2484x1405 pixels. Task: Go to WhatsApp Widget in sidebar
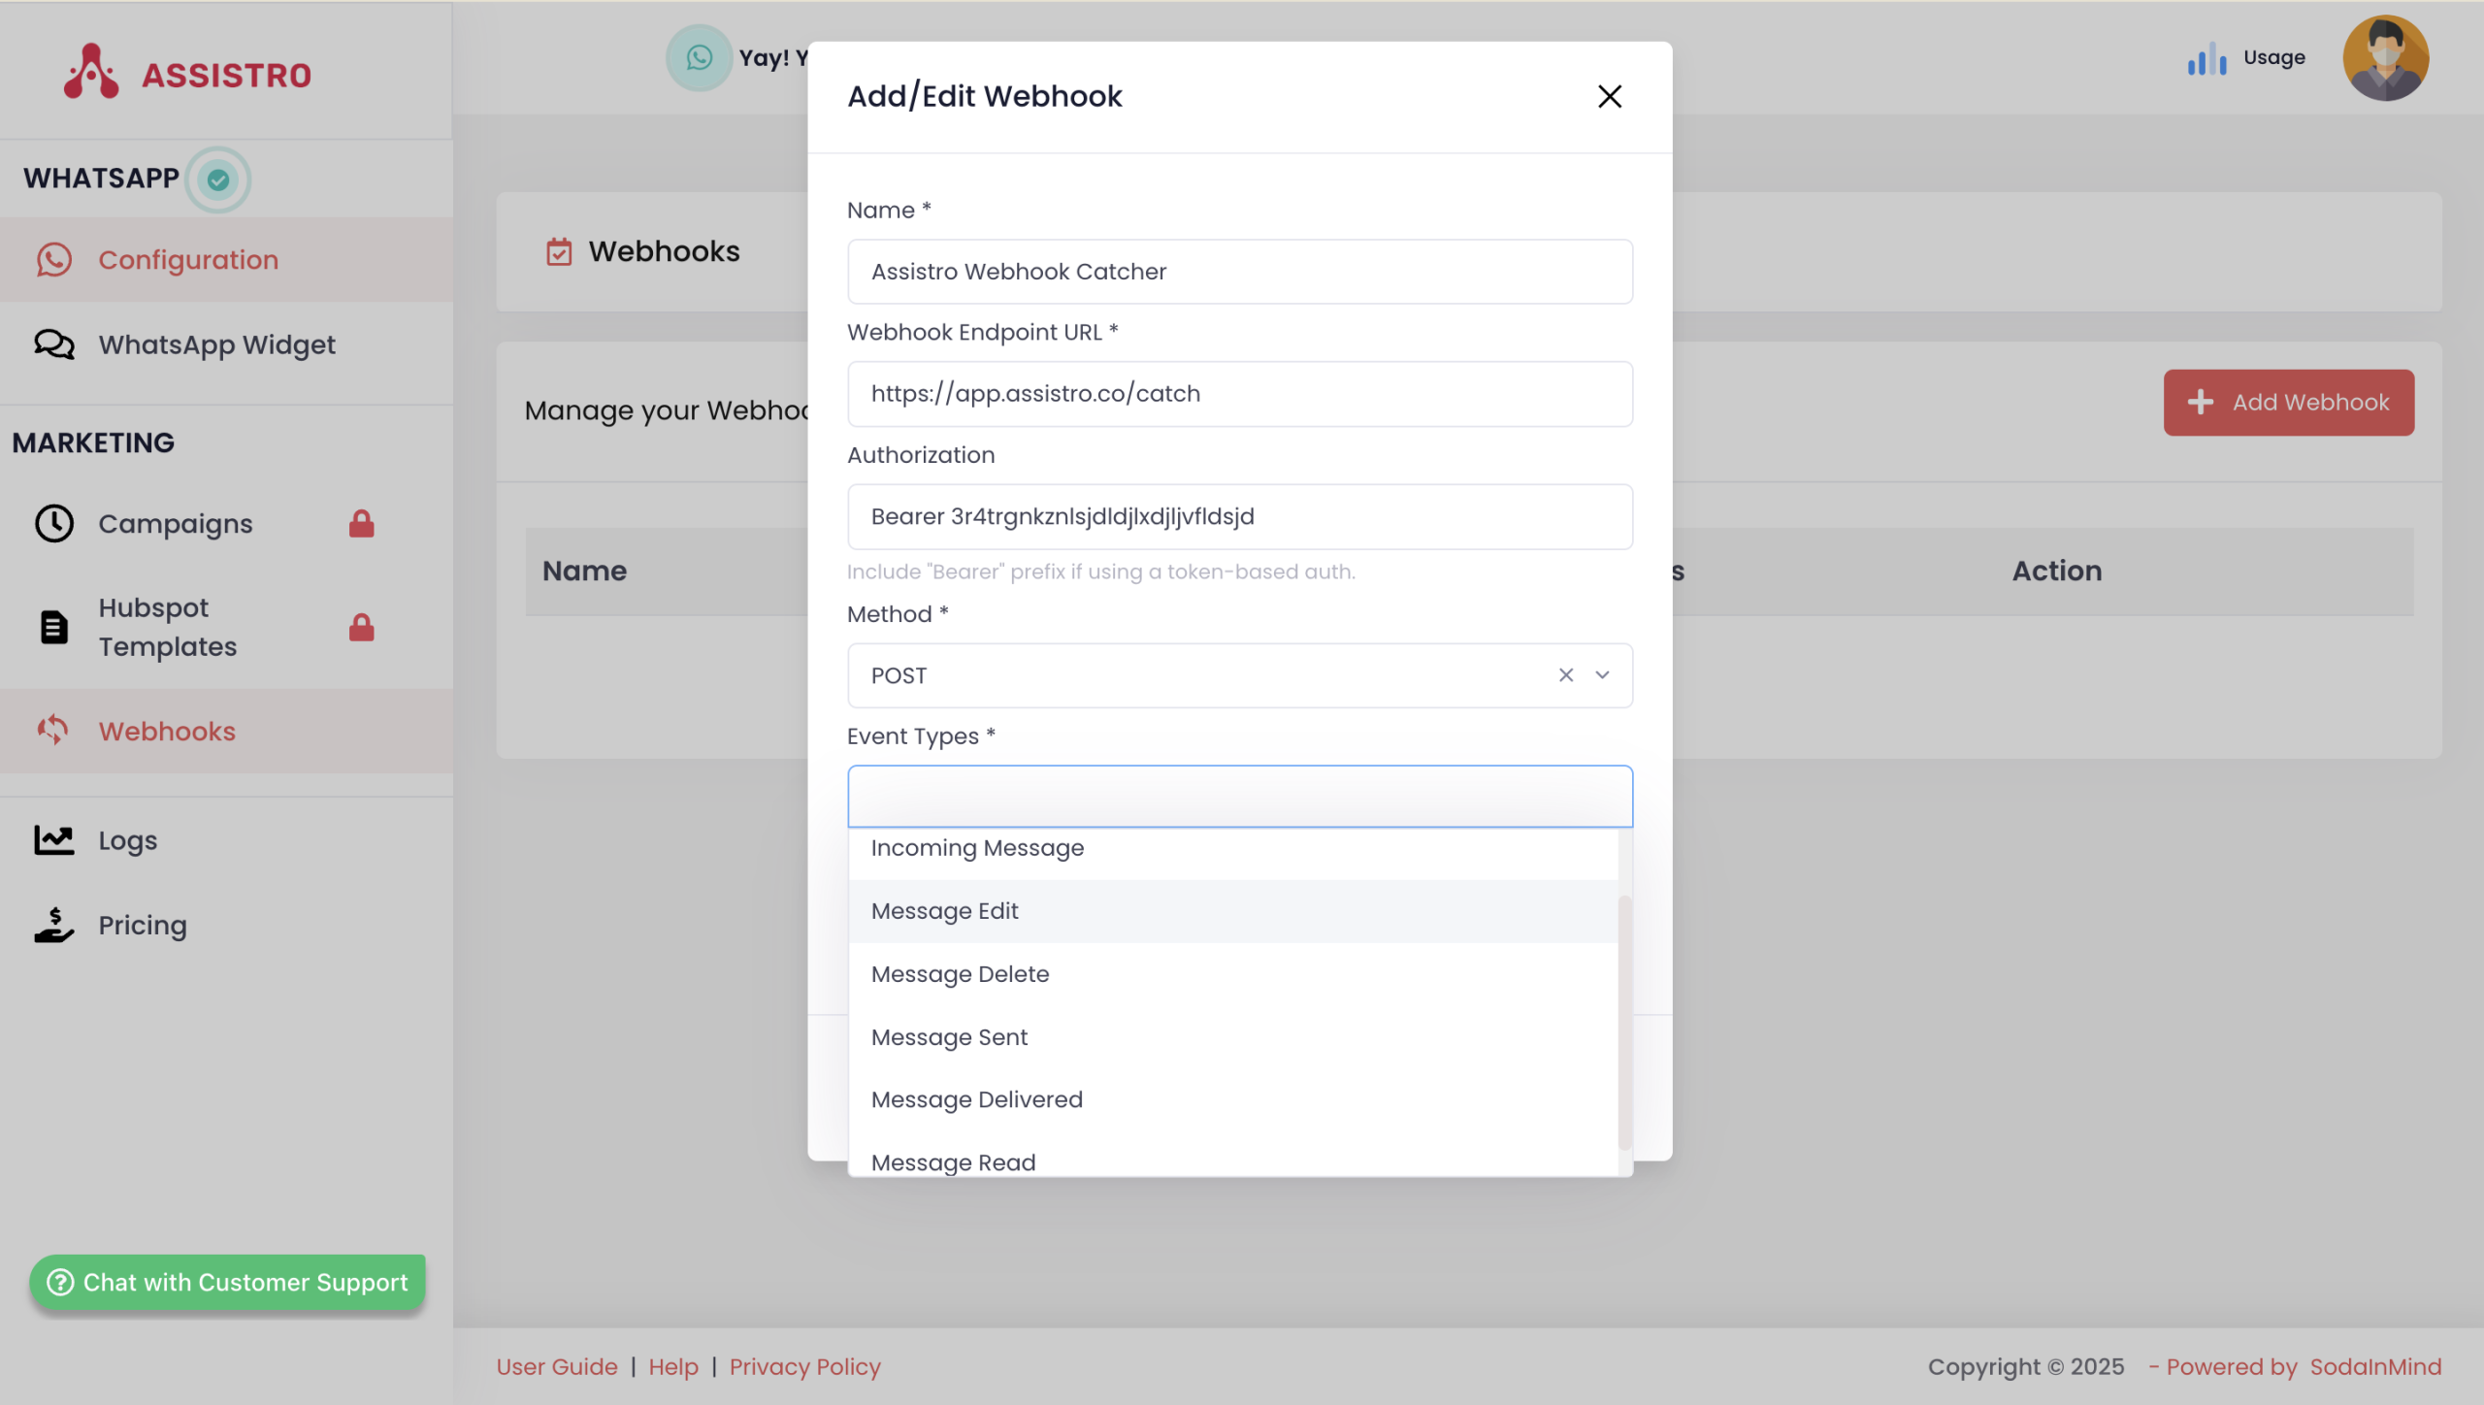216,344
